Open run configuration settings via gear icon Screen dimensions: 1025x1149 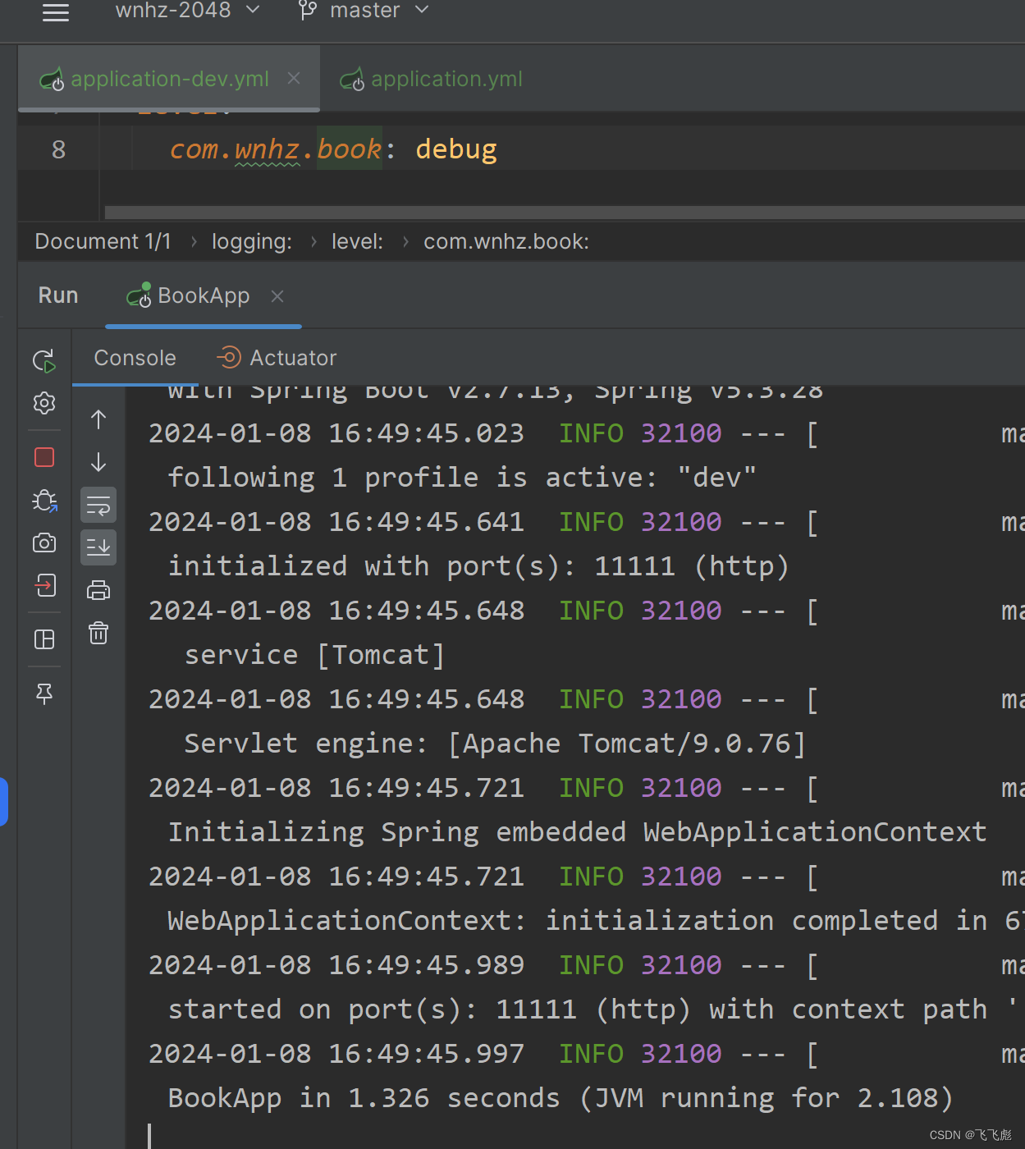click(44, 403)
